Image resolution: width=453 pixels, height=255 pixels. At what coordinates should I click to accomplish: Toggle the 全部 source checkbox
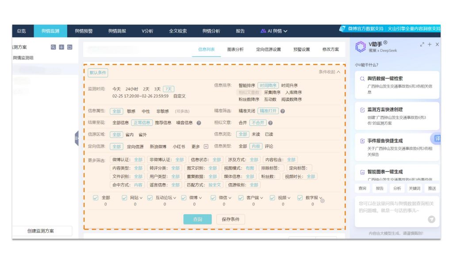96,198
